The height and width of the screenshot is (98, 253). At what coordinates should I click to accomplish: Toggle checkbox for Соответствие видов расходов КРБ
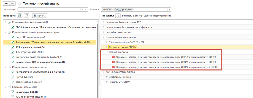[13, 57]
